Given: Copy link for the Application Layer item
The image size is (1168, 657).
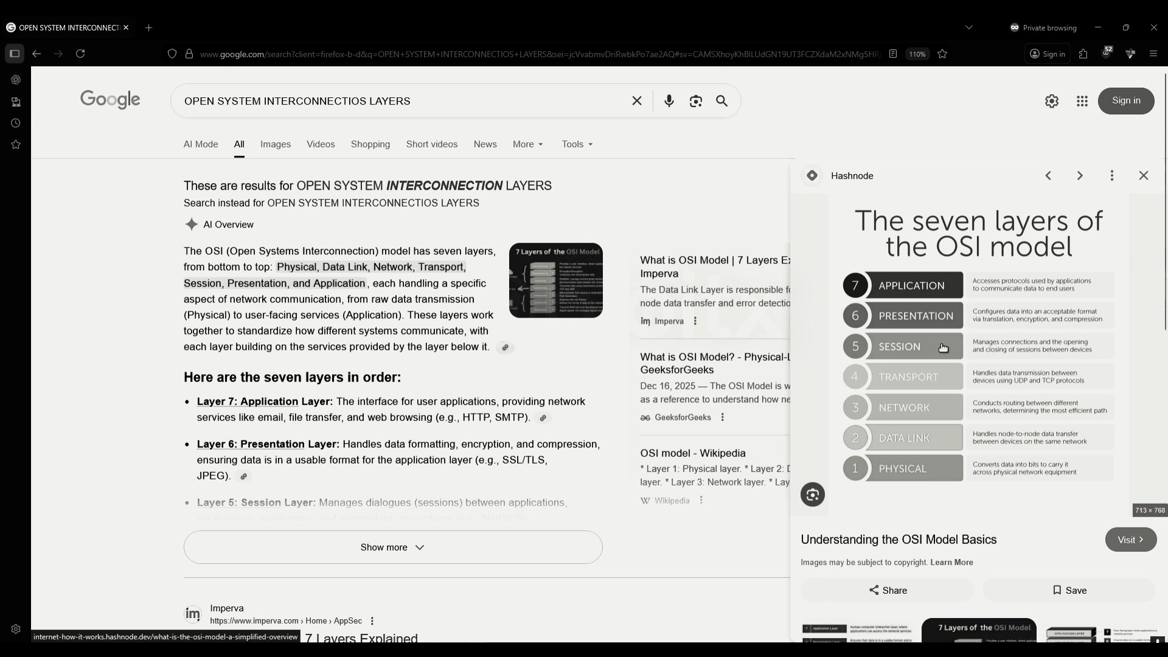Looking at the screenshot, I should point(543,418).
